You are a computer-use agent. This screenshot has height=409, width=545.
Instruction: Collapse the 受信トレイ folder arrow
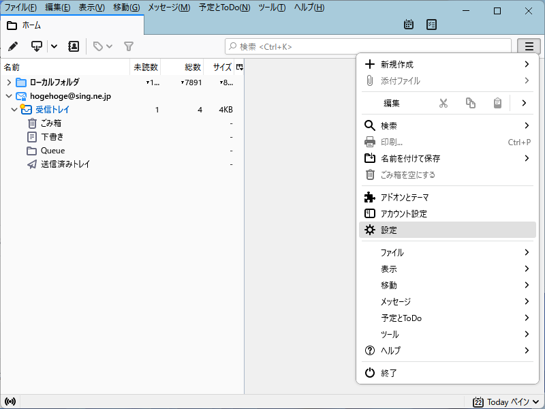point(14,110)
